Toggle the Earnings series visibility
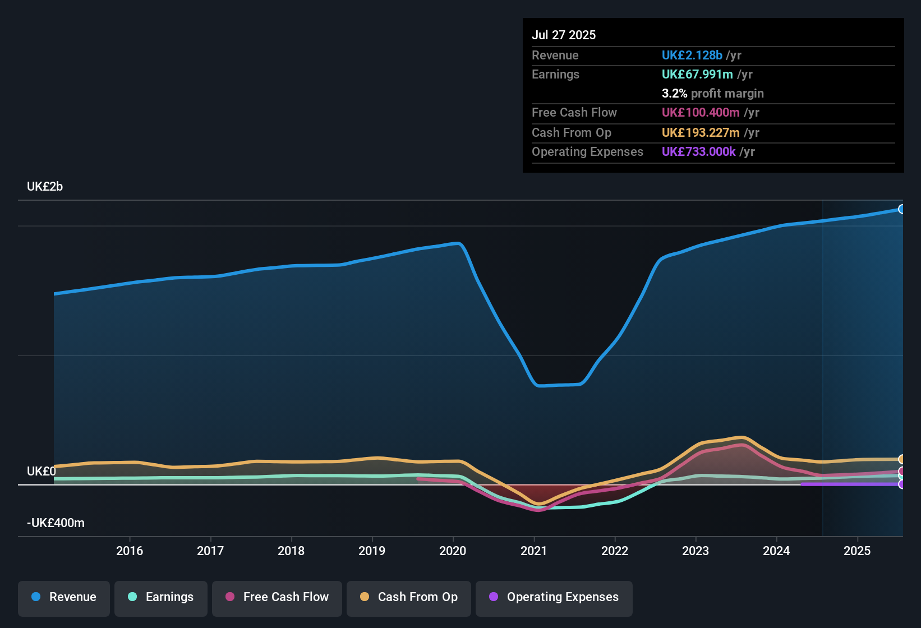 [161, 597]
